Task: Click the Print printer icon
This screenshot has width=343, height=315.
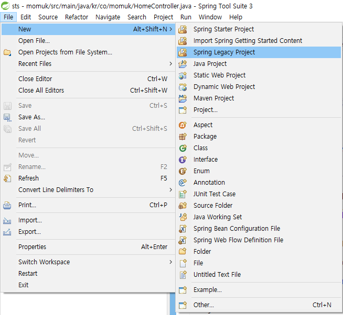Action: (7, 206)
